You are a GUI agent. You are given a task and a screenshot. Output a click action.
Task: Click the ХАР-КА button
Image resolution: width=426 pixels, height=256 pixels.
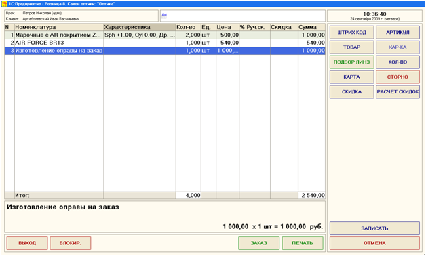(398, 47)
